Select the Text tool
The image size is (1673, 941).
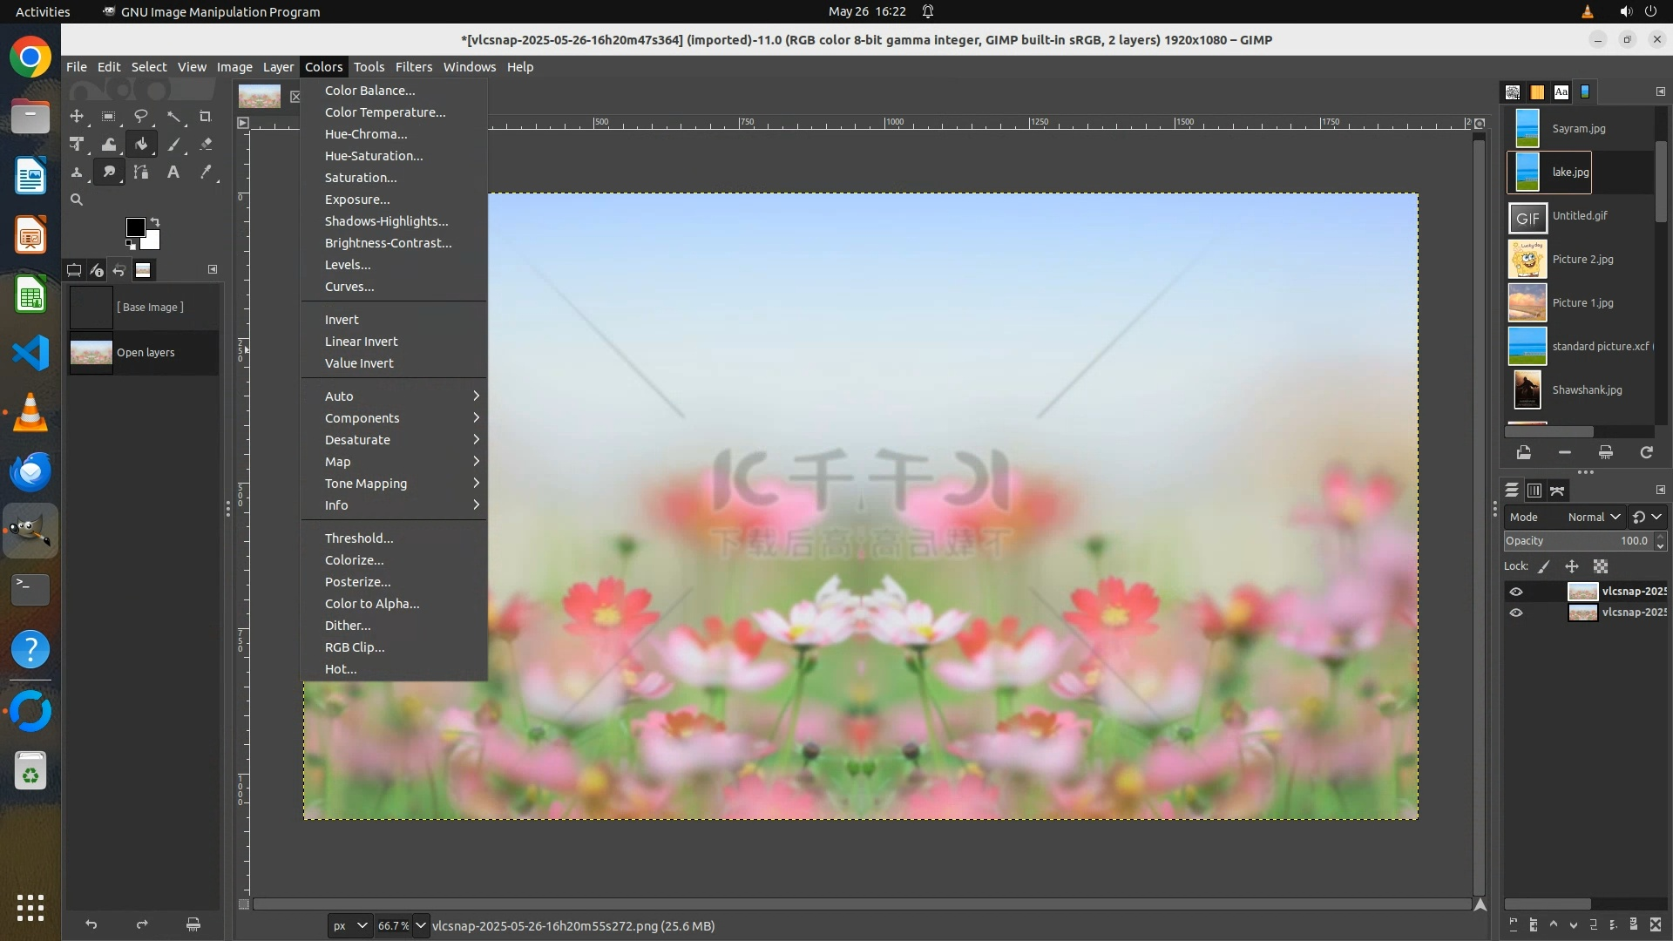tap(173, 173)
